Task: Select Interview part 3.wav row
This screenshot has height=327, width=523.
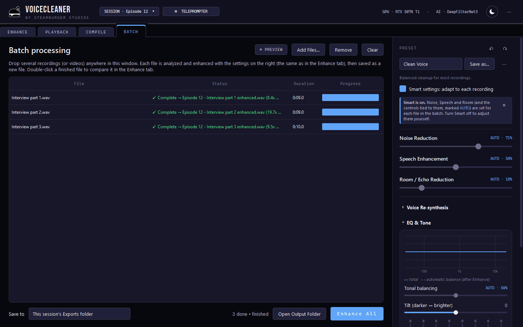Action: coord(196,127)
